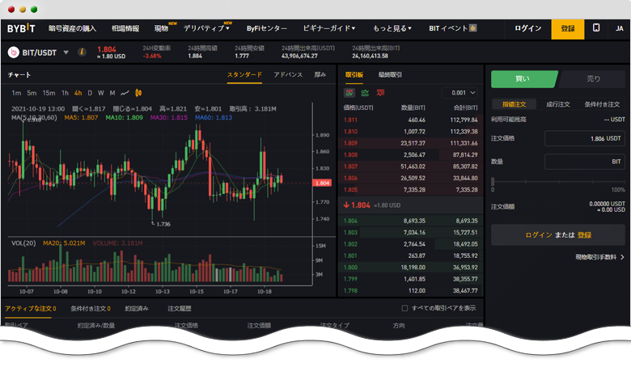Image resolution: width=631 pixels, height=380 pixels.
Task: Open the BIT/USDT info icon
Action: coord(82,52)
